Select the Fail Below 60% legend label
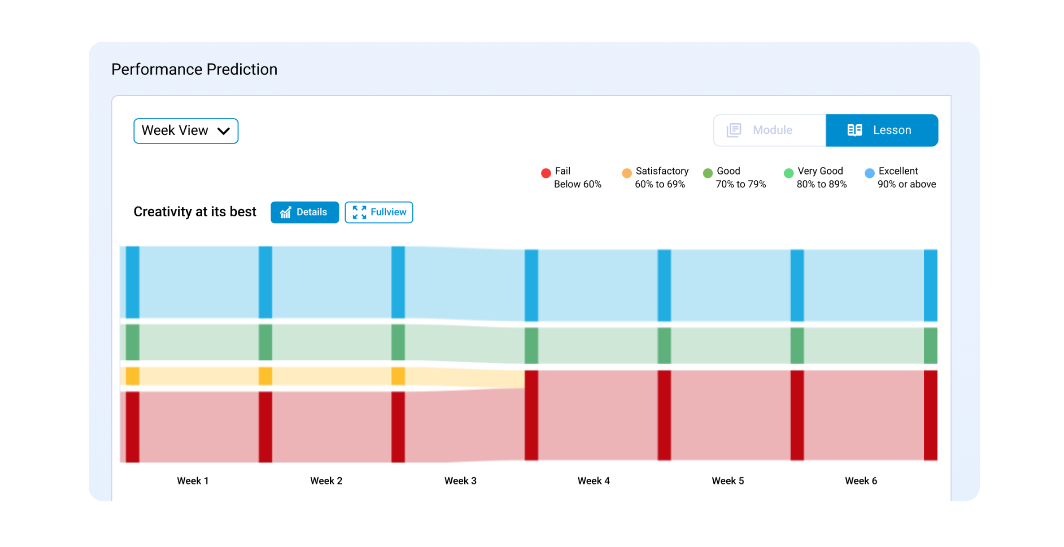 click(577, 177)
